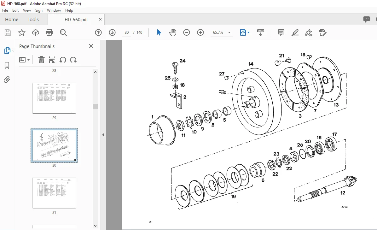Screen dimensions: 377x230
Task: Click the upload to cloud icon
Action: [36, 32]
